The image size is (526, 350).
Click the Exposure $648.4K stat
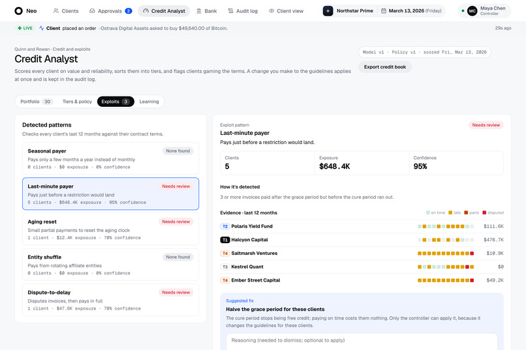tap(362, 163)
